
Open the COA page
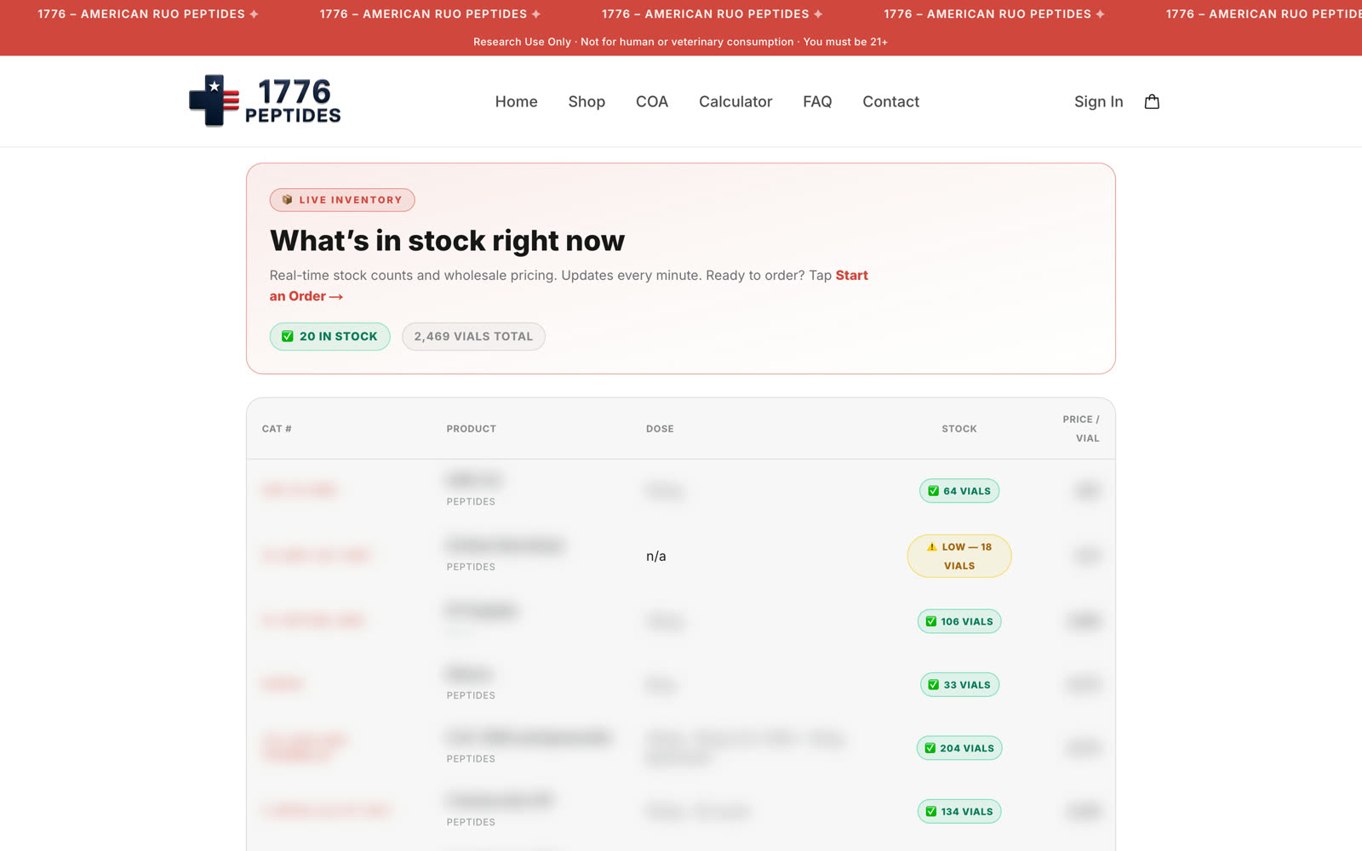pos(652,101)
